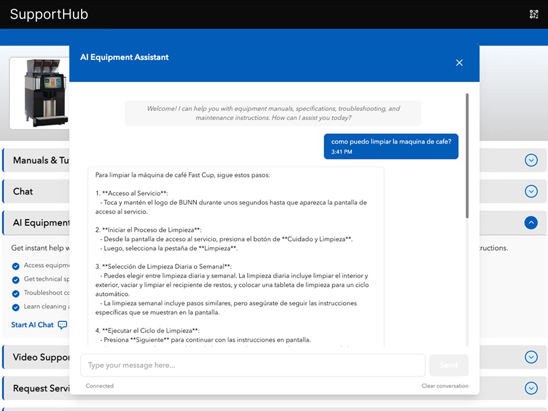
Task: Open the Chat section header
Action: click(x=37, y=191)
